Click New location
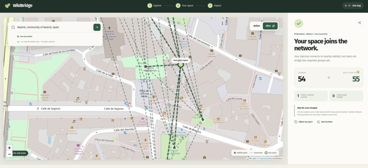Viewport: 368px width, 168px height. pyautogui.click(x=325, y=122)
